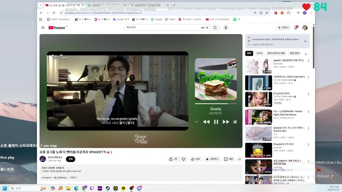Open the more actions menu beside 저장
Screen dimensions: 342x192
click(239, 159)
